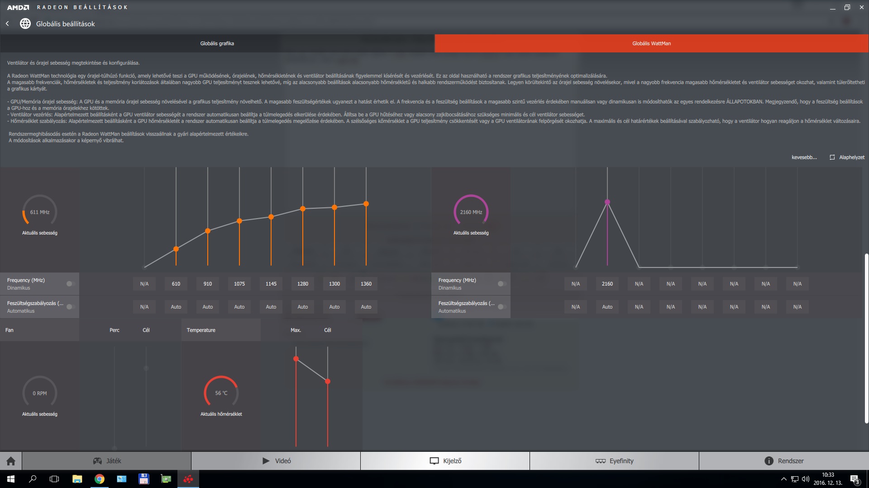The image size is (869, 488).
Task: Click the Fan section header
Action: [x=39, y=330]
